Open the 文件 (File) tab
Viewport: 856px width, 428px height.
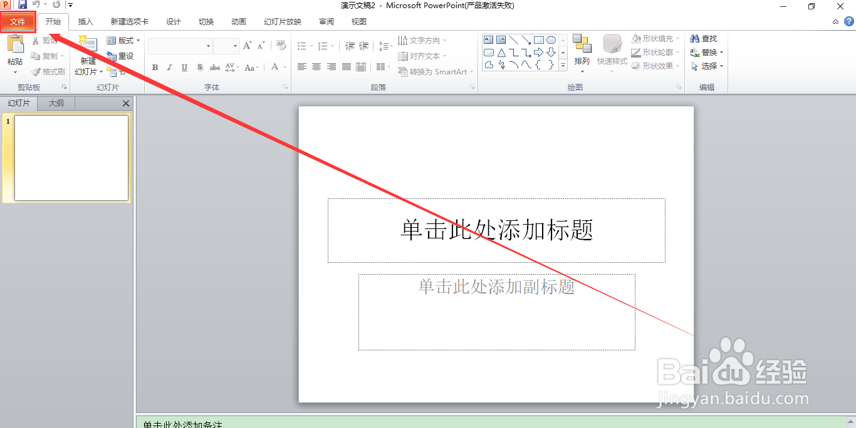tap(18, 21)
